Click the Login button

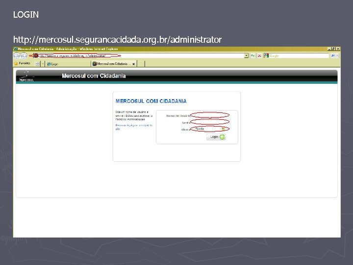216,137
